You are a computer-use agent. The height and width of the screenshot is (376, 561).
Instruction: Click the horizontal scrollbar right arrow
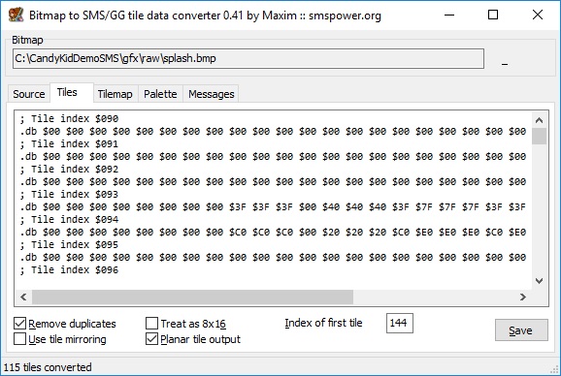[x=523, y=298]
